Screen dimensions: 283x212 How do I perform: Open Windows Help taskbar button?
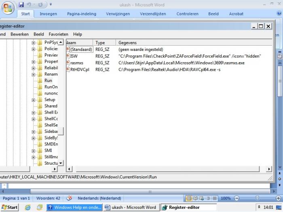(74, 207)
